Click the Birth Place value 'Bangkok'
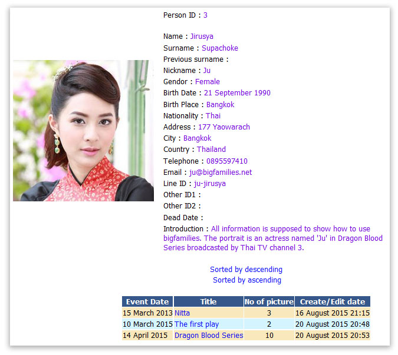Viewport: 398px width, 355px height. [220, 105]
